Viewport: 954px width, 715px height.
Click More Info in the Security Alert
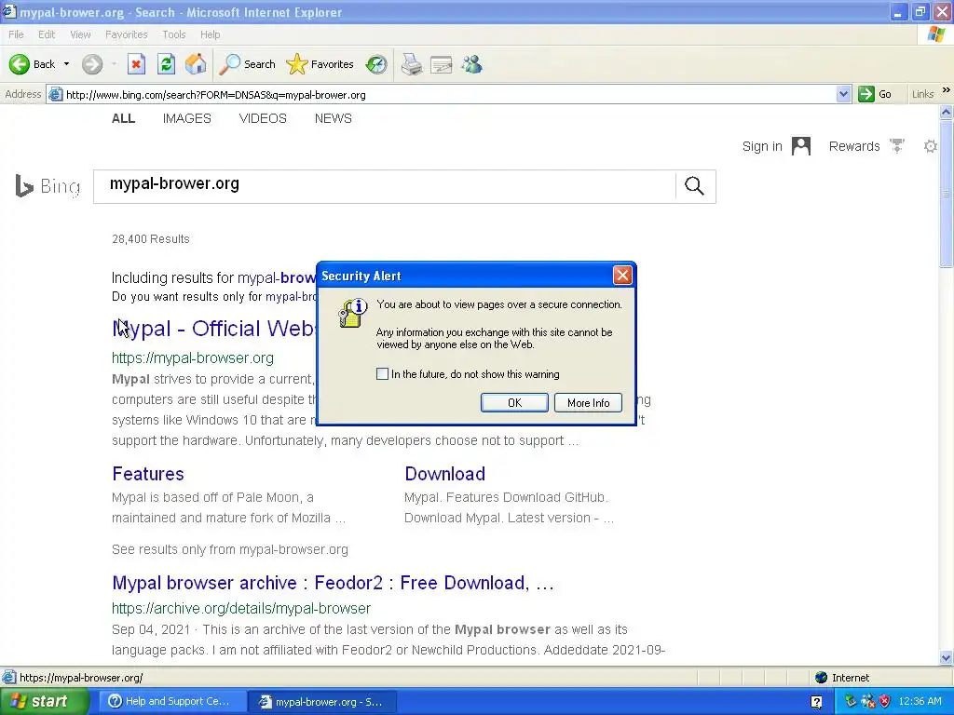point(589,402)
